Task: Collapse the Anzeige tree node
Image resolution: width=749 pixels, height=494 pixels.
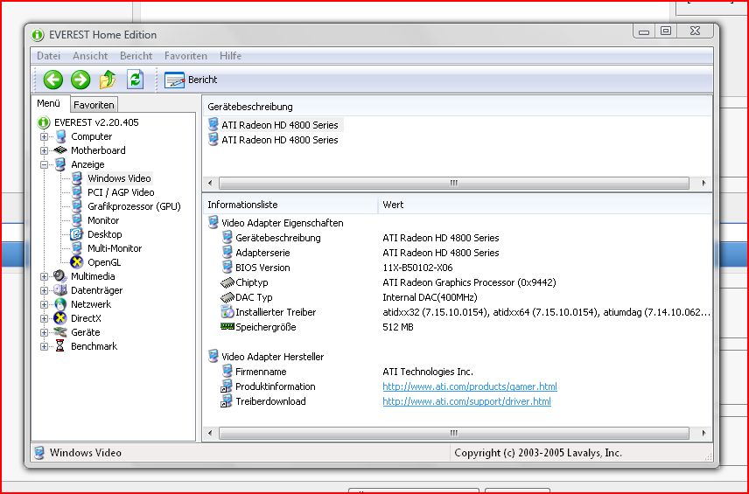Action: coord(44,164)
